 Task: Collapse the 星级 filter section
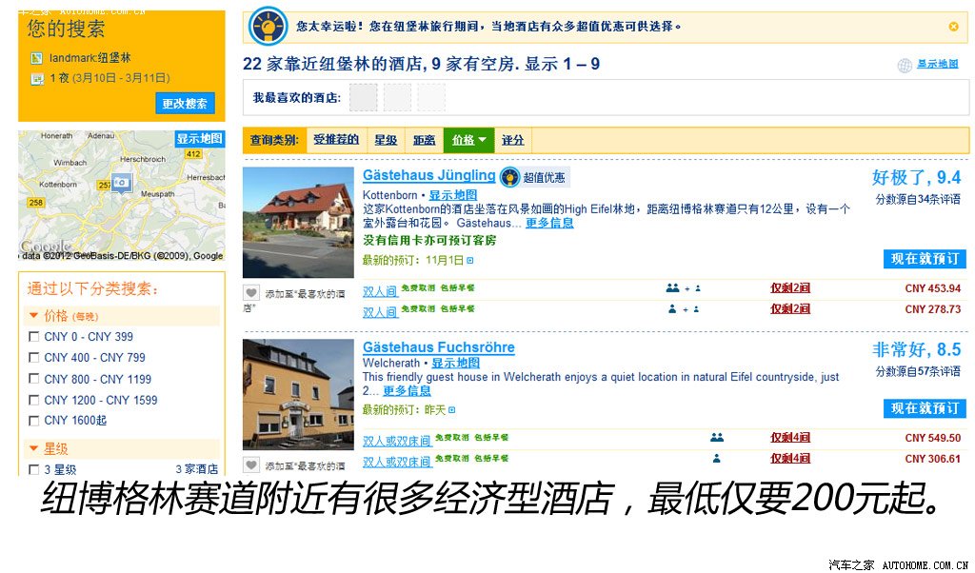[x=34, y=448]
